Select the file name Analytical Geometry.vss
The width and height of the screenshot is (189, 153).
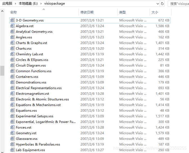tap(34, 32)
